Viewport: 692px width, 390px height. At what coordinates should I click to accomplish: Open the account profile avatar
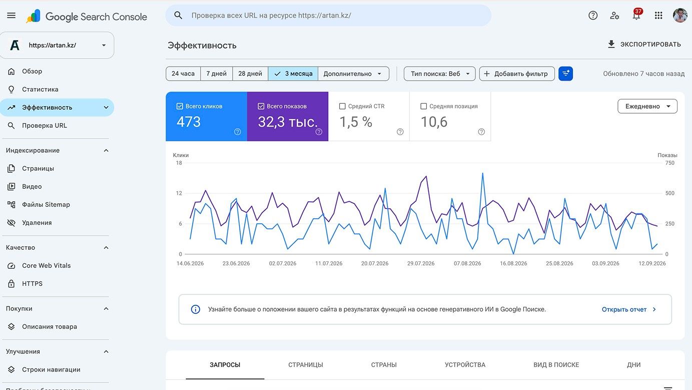[x=680, y=16]
